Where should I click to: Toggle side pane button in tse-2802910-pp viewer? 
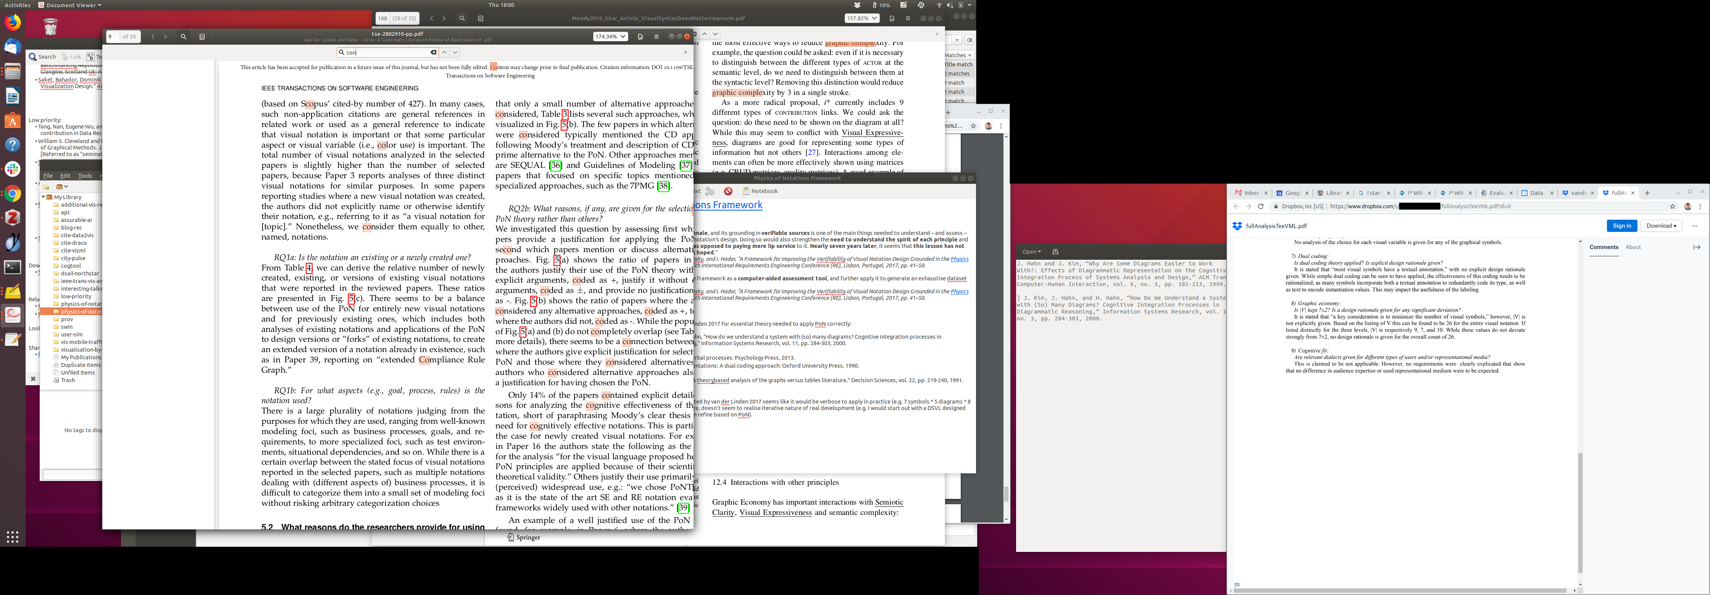[x=202, y=37]
